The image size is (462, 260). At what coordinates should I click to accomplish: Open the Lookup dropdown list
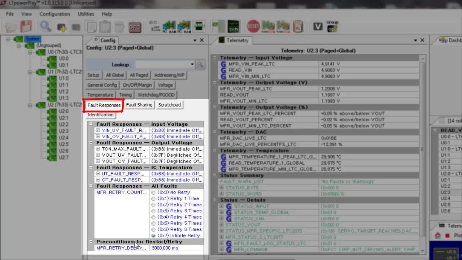pos(192,65)
